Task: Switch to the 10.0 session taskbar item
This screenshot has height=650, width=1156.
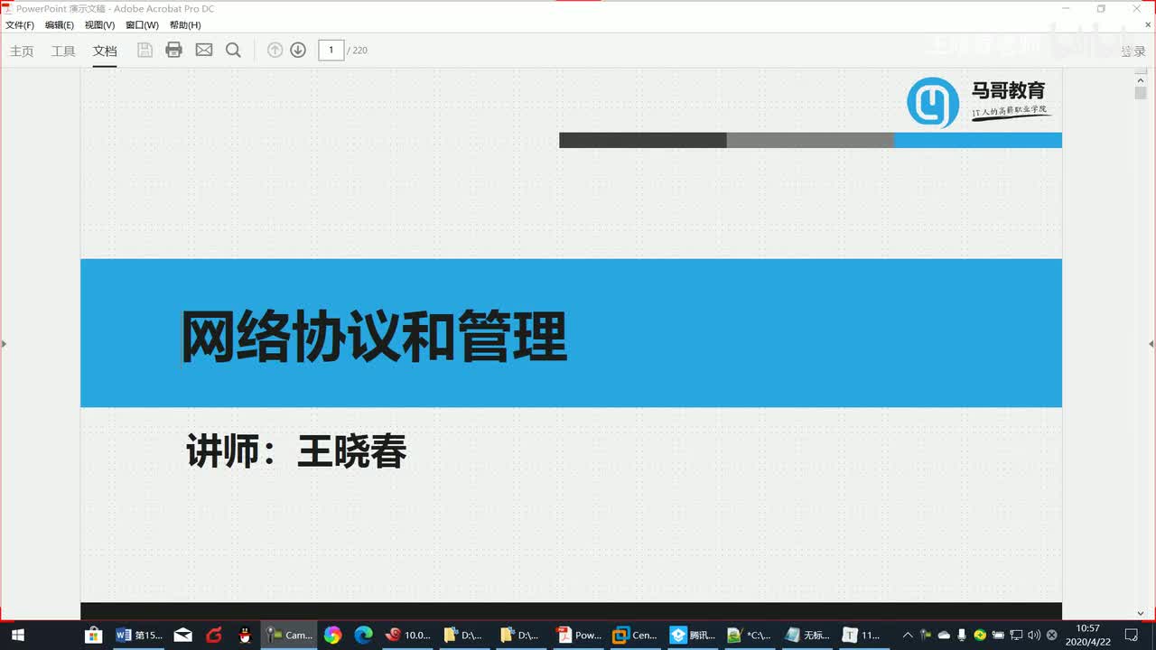Action: click(x=408, y=635)
